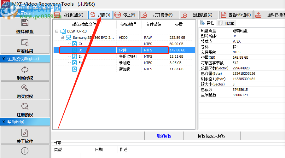Click the 文件系统 column header
Screen dimensions: 285x158
[x=154, y=24]
